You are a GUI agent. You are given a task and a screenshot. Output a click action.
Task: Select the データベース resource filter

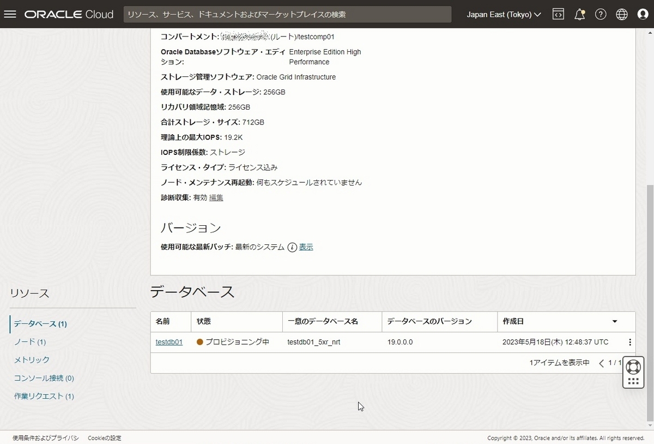[x=38, y=323]
